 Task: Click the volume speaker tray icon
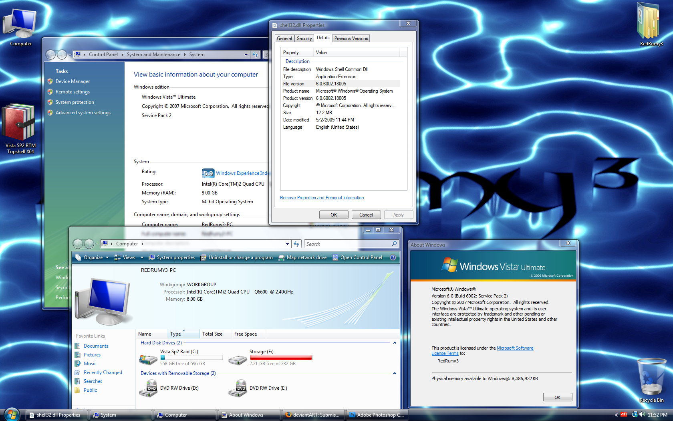[x=642, y=415]
